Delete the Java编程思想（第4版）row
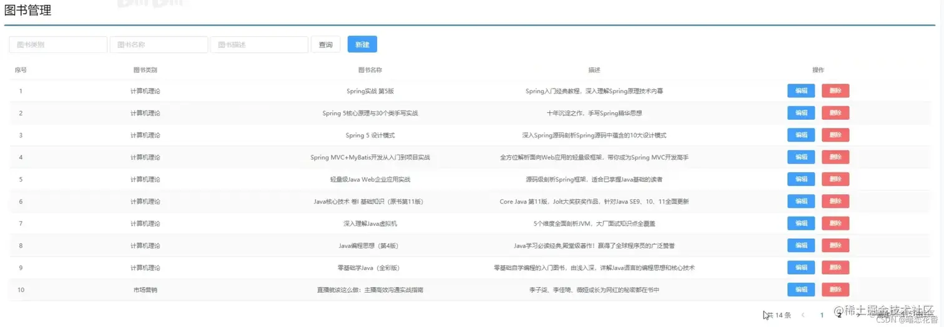The height and width of the screenshot is (327, 944). [x=835, y=245]
